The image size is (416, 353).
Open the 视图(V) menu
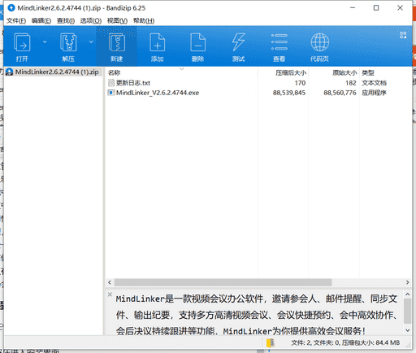tap(117, 21)
